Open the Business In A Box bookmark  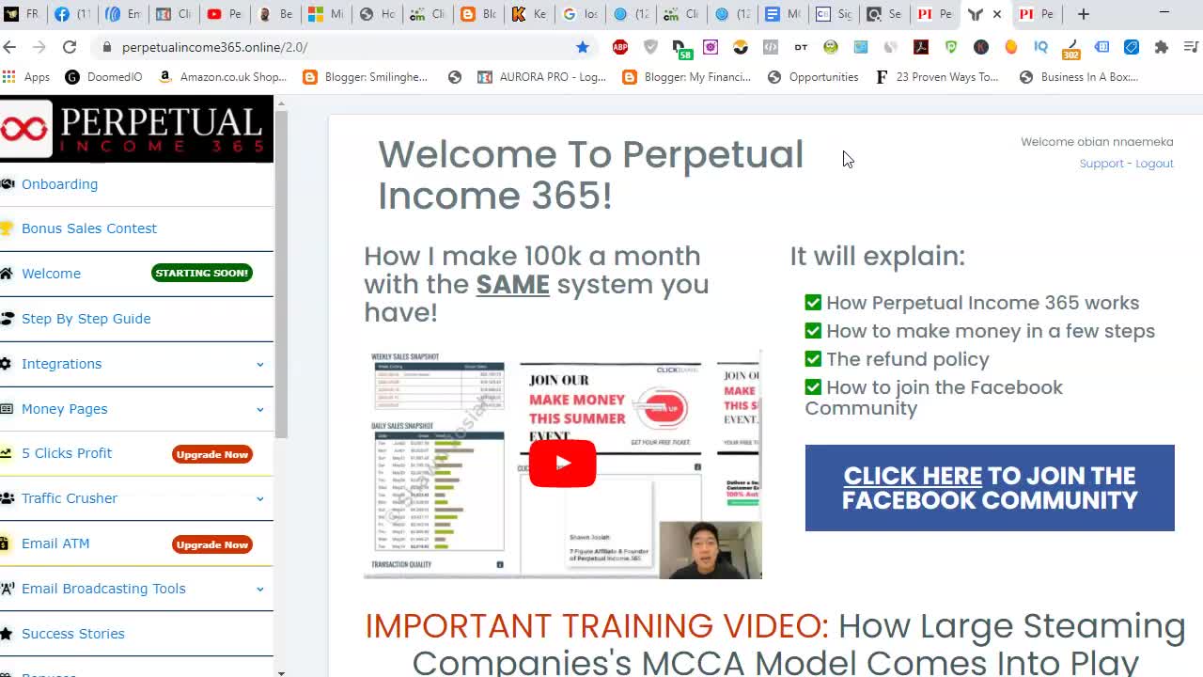1079,77
